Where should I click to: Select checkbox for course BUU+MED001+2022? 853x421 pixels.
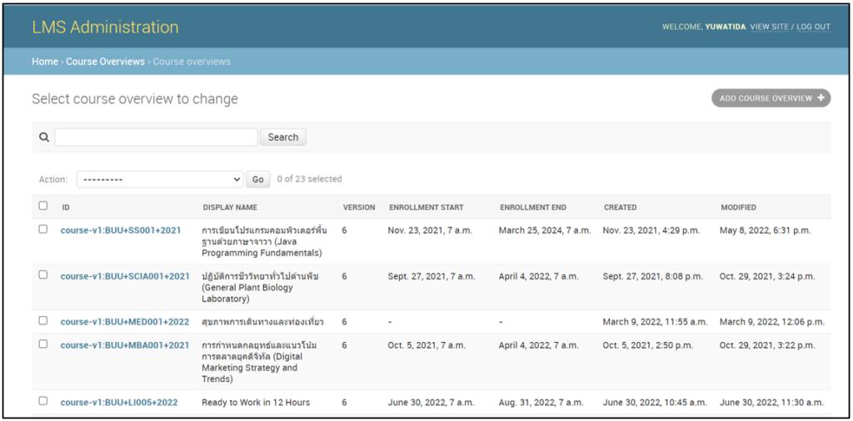(43, 321)
